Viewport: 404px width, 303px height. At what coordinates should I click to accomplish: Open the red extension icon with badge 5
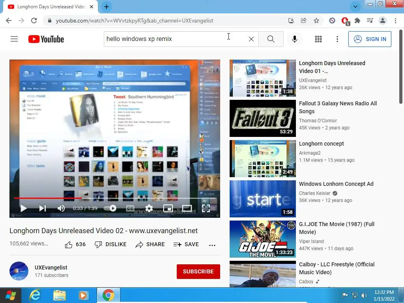pyautogui.click(x=345, y=21)
